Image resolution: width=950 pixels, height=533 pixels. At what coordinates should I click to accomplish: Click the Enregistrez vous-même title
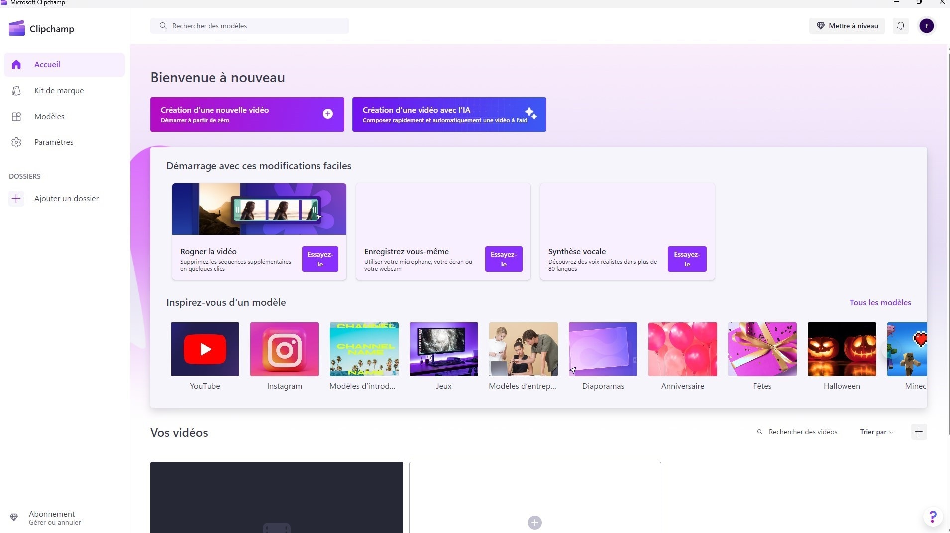[407, 252]
